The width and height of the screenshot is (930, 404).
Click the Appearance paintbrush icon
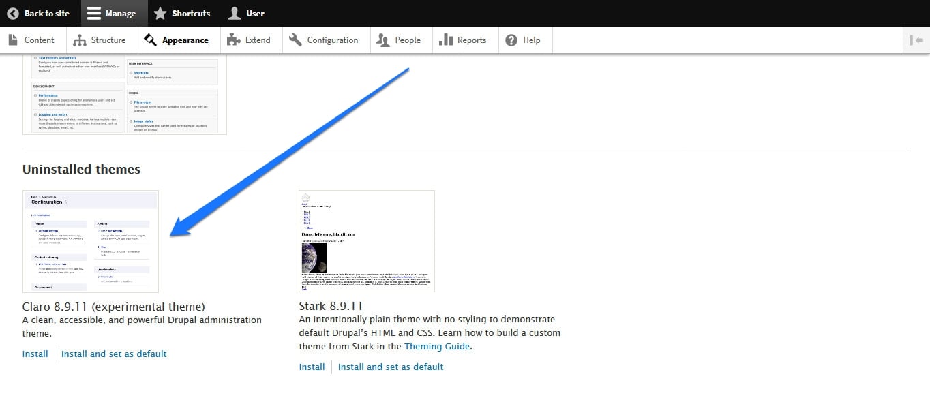tap(150, 40)
